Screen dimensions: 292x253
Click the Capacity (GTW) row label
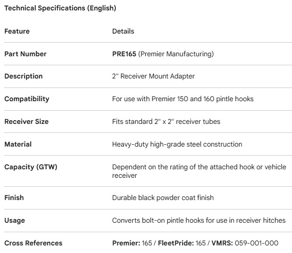(31, 167)
